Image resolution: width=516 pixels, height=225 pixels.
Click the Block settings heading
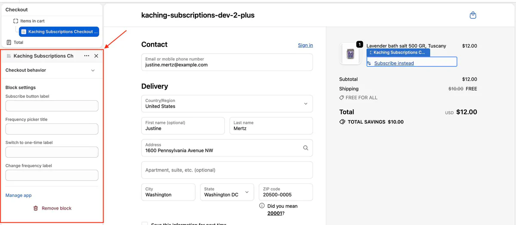(x=21, y=87)
